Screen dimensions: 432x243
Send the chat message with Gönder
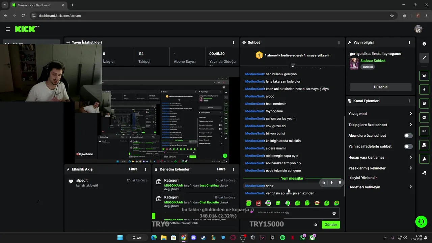click(331, 225)
